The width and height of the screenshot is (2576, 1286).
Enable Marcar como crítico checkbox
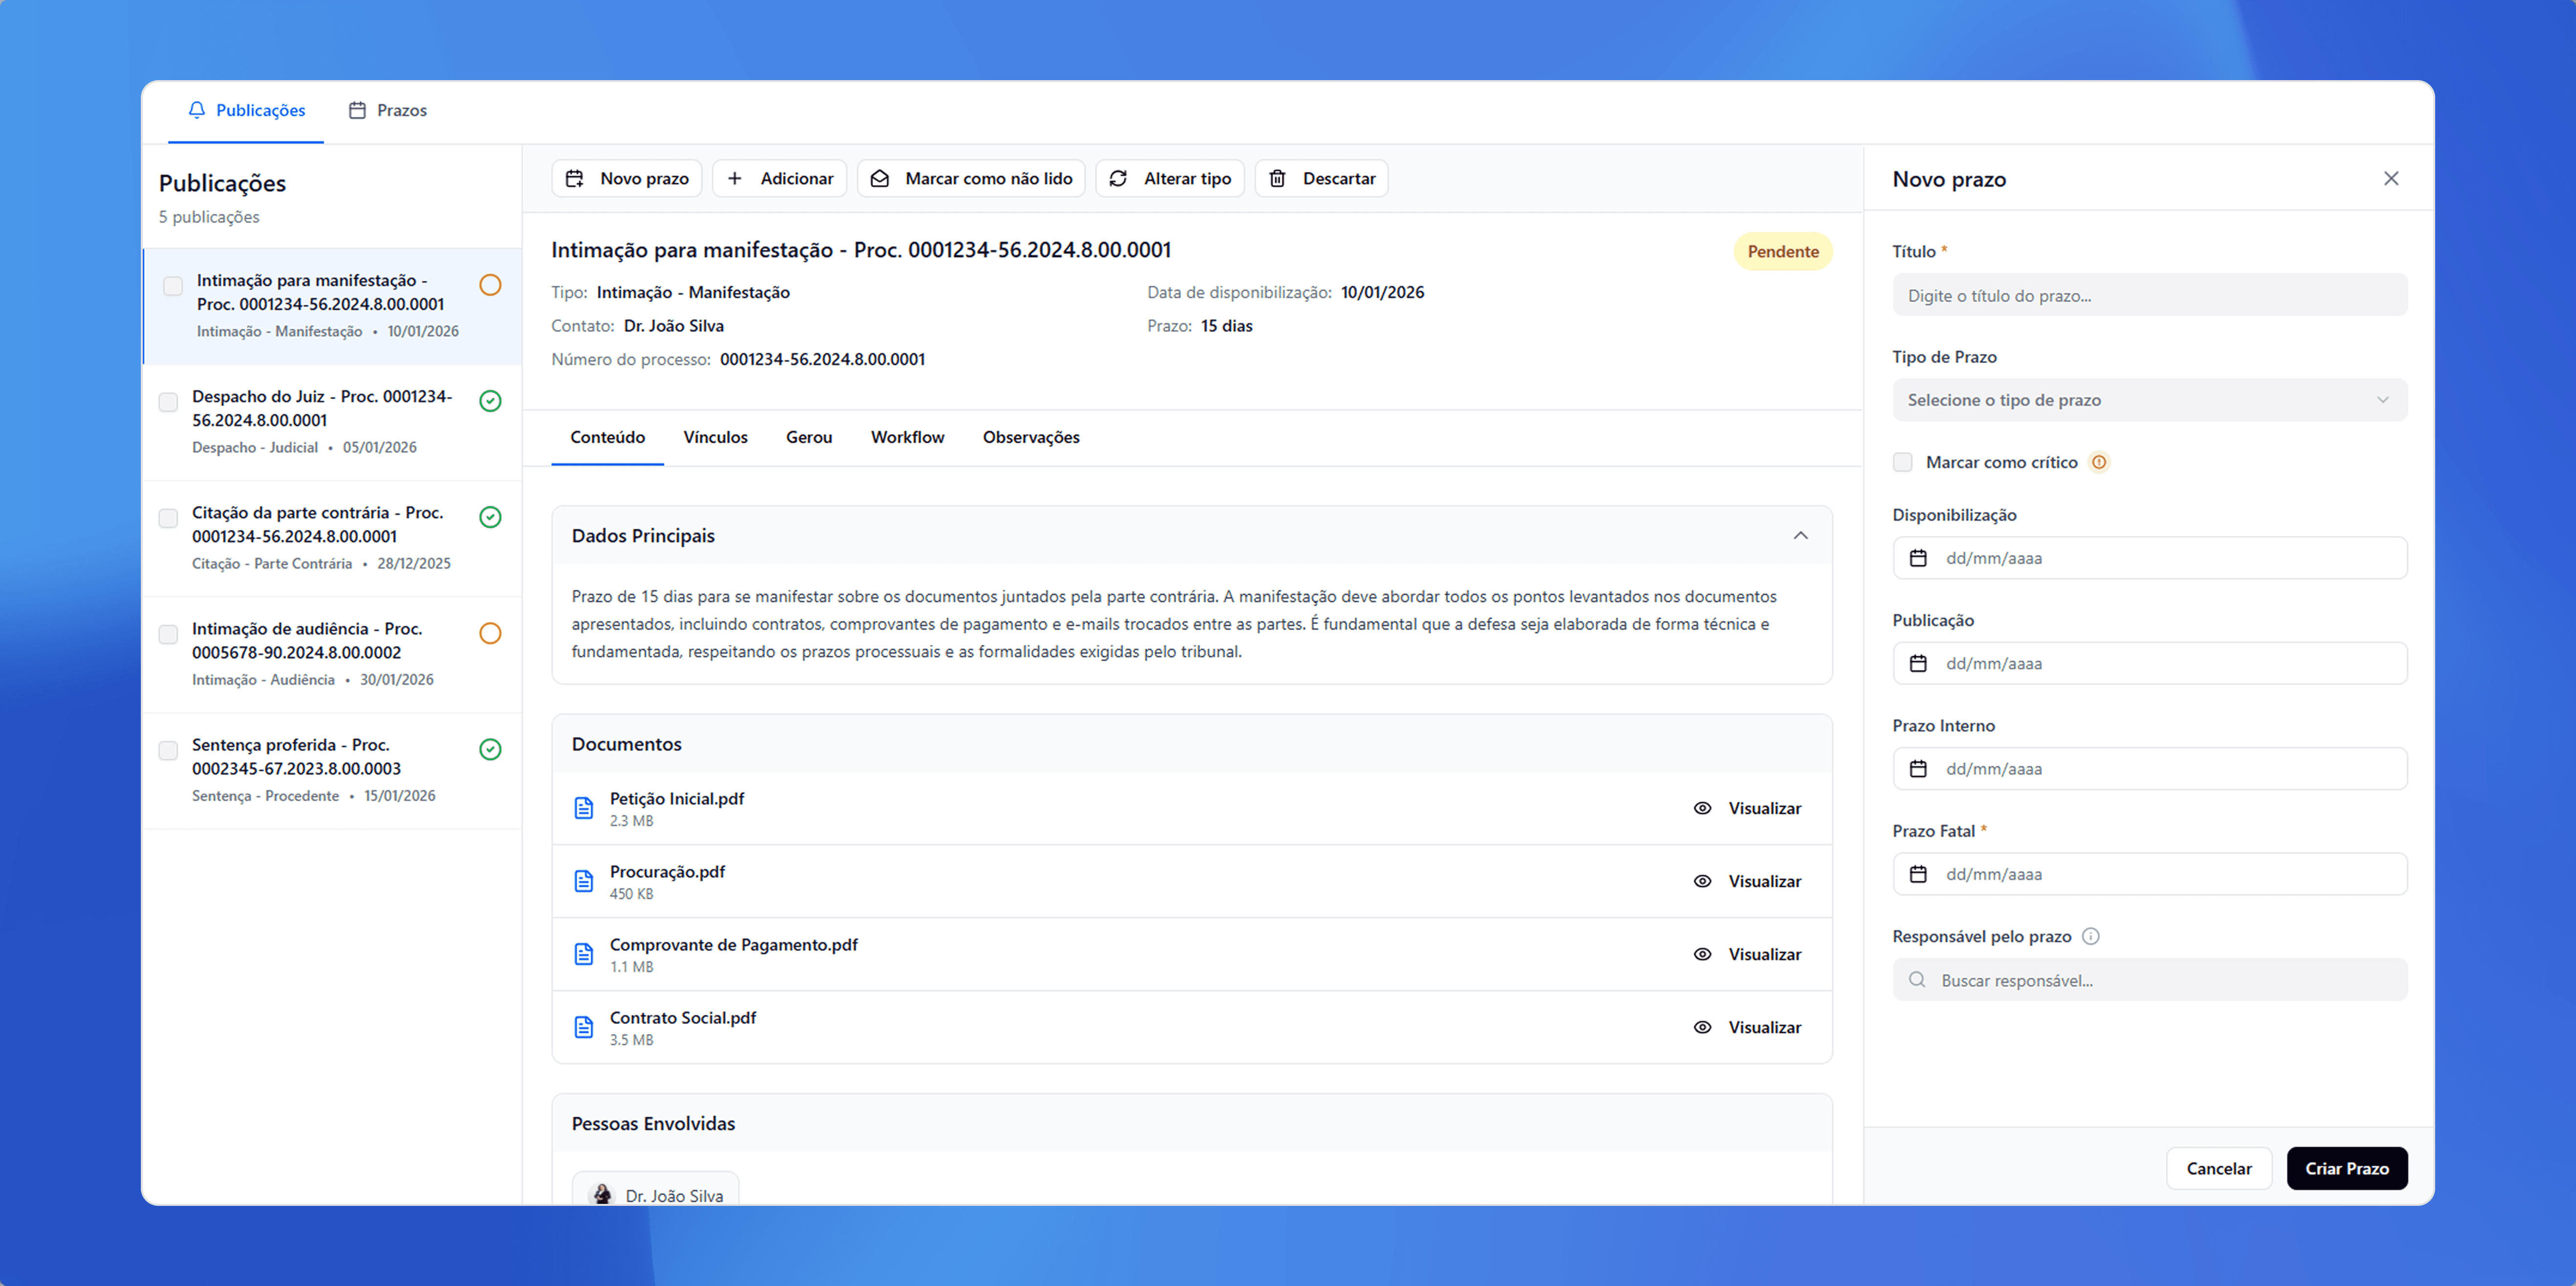coord(1903,463)
